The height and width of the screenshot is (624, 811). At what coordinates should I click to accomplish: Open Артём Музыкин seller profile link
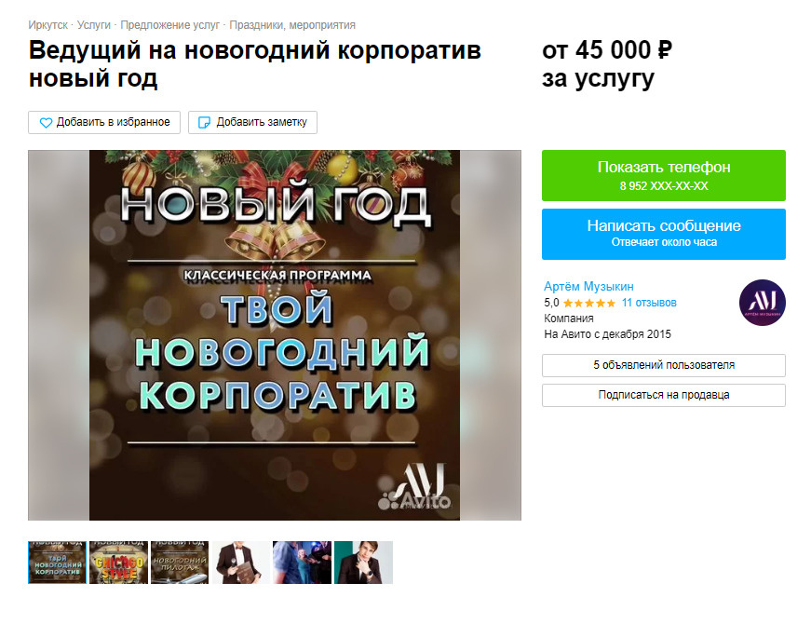tap(588, 286)
